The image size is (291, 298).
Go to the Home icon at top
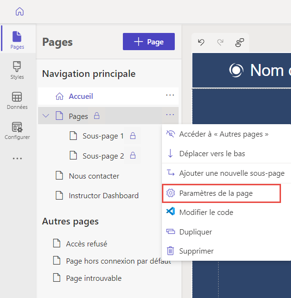[20, 11]
